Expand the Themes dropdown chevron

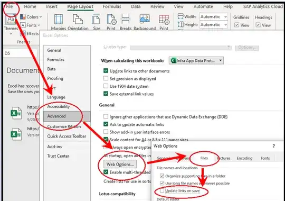tap(11, 34)
